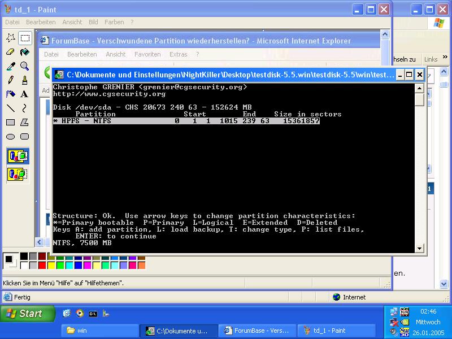Screen dimensions: 452x339
Task: Choose the cyan palette swatch
Action: pos(69,265)
